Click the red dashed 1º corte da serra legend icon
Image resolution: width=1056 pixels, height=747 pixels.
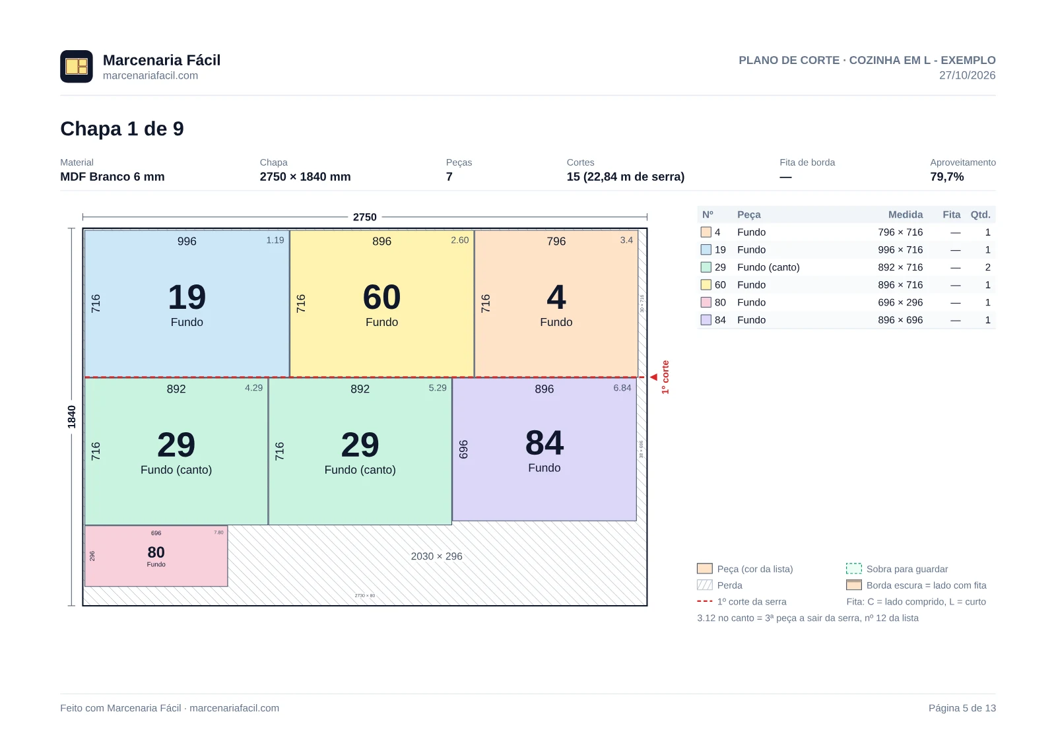click(x=705, y=601)
